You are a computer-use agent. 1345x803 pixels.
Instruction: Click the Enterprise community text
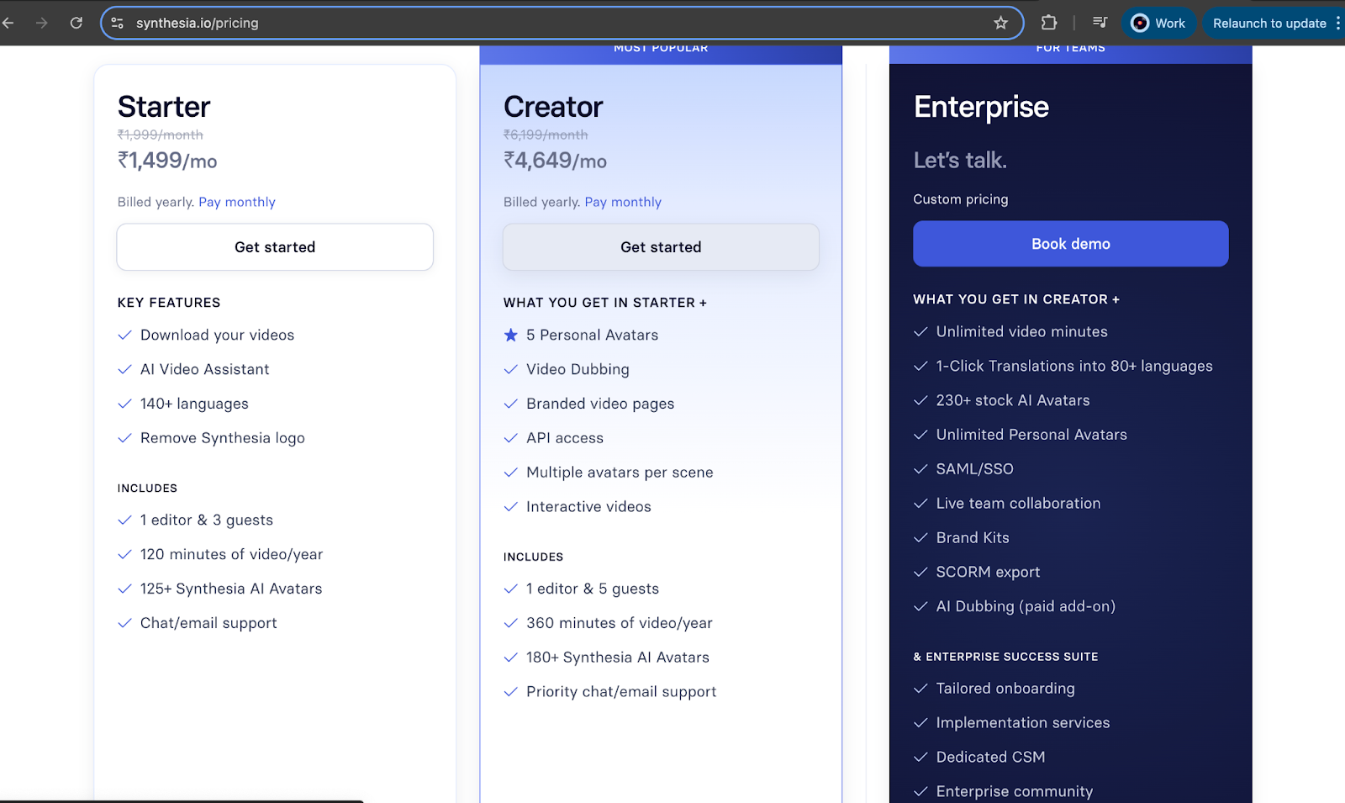click(x=1015, y=792)
